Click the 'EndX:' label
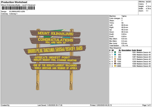This screenshot has height=107, width=152. [112, 34]
